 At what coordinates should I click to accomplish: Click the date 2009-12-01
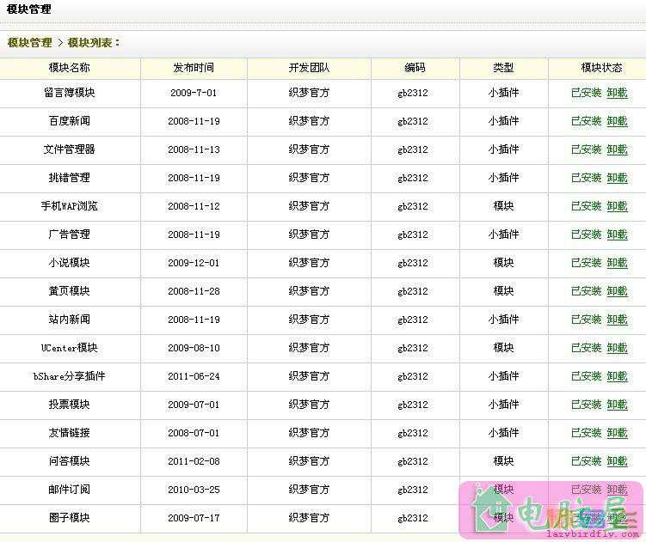click(194, 263)
